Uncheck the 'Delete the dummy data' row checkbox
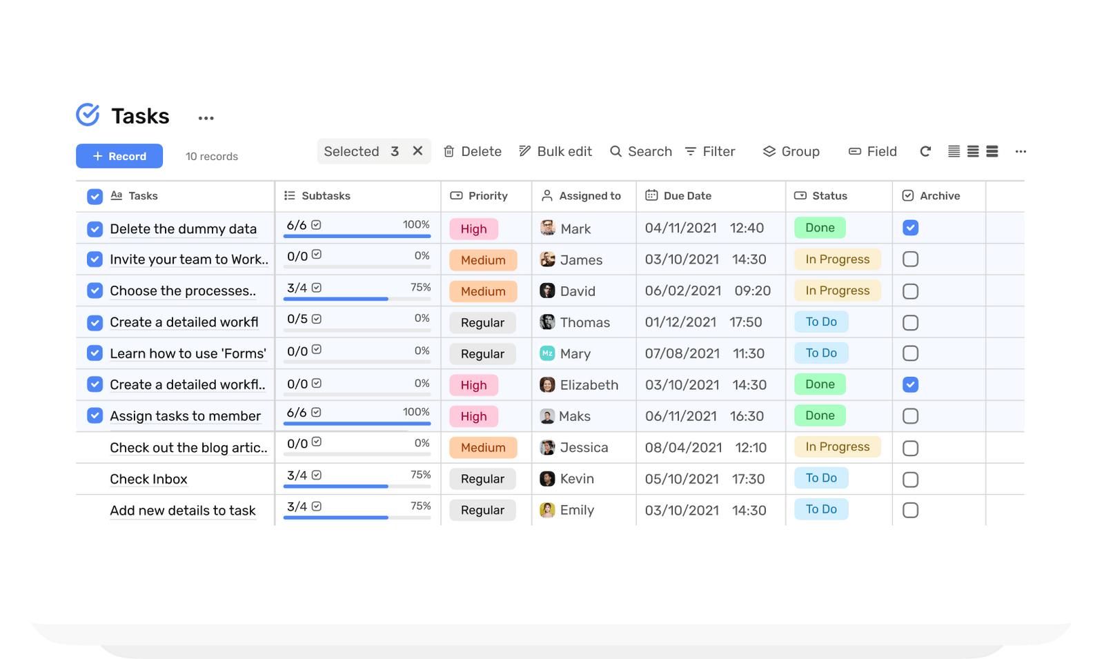The image size is (1104, 659). point(95,228)
